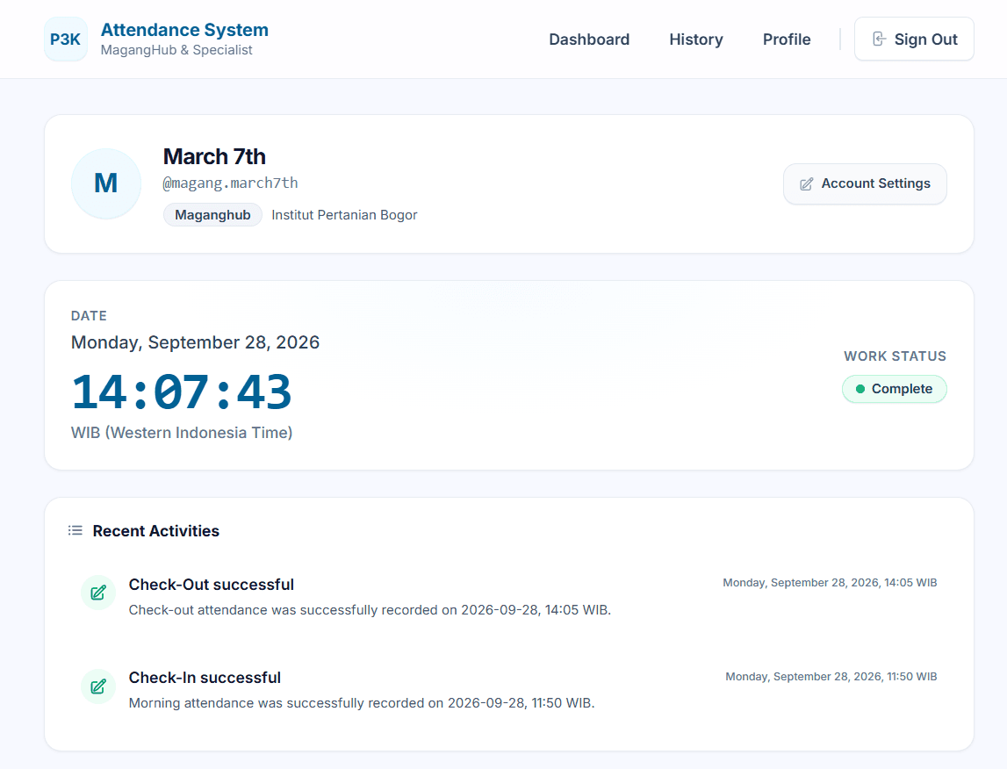
Task: Open the Profile menu item
Action: click(787, 40)
